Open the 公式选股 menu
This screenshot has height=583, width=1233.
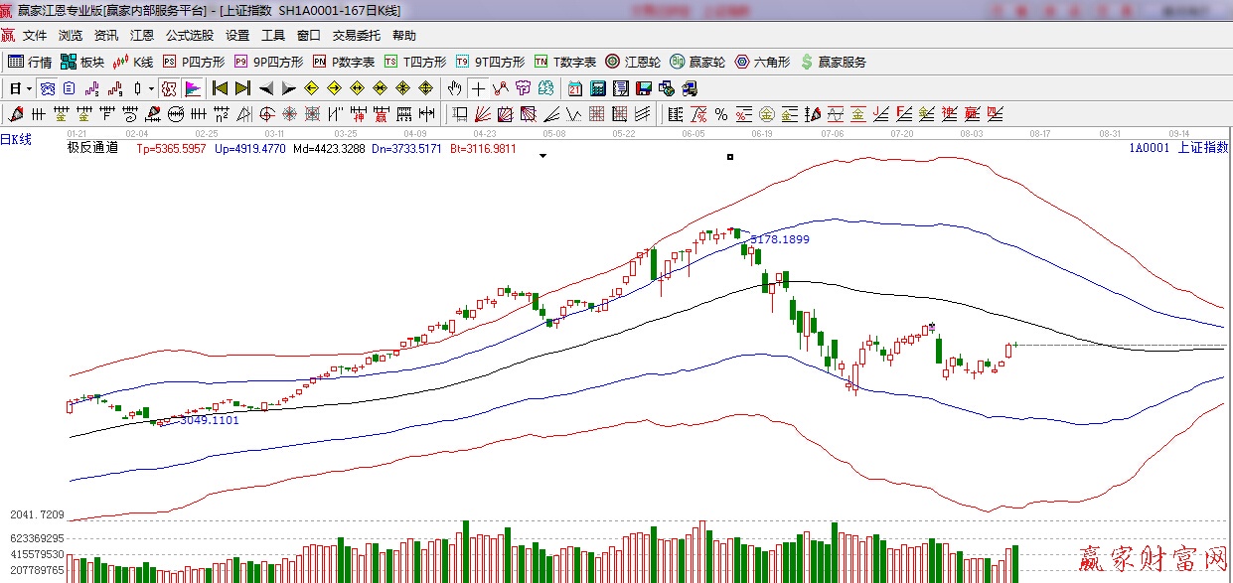[189, 36]
